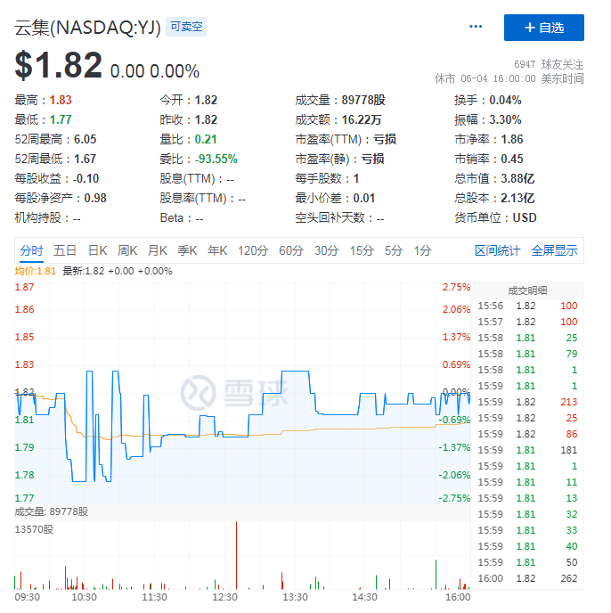The image size is (611, 613).
Task: Open the 年K yearly candlestick tab
Action: click(217, 250)
